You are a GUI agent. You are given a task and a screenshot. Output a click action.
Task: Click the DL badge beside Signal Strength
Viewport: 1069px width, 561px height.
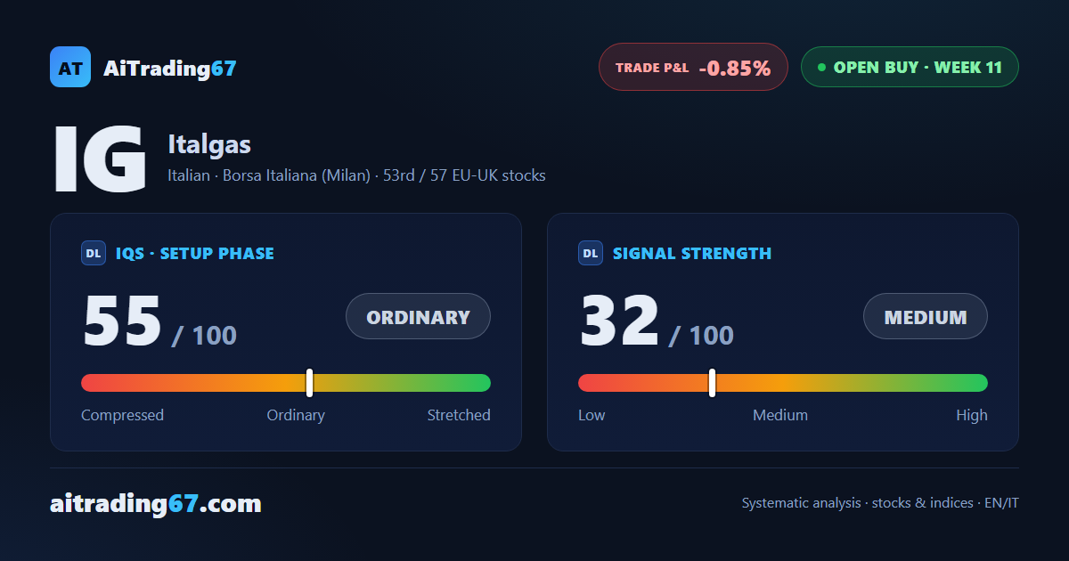[x=591, y=253]
